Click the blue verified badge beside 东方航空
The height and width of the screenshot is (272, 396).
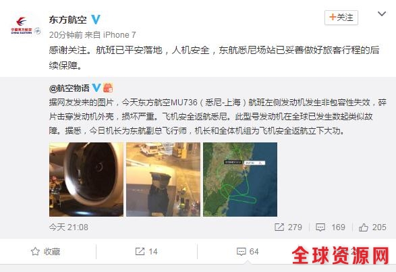96,19
